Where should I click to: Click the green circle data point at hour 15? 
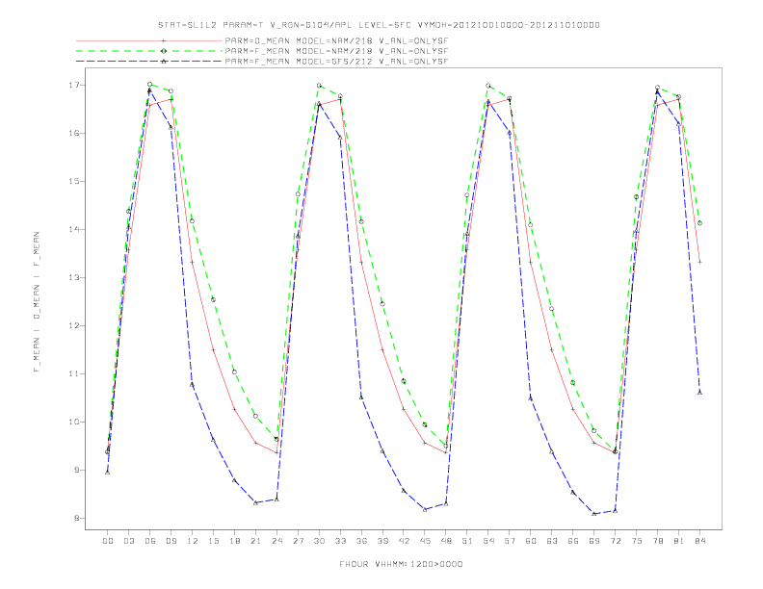[x=213, y=300]
